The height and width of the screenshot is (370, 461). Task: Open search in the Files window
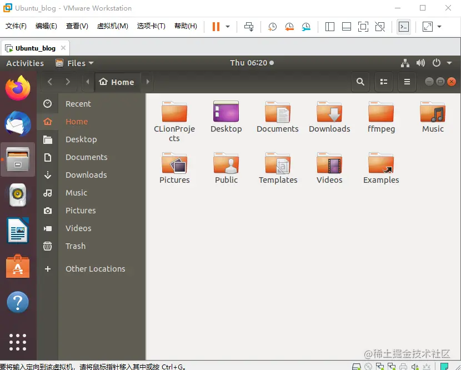click(360, 82)
